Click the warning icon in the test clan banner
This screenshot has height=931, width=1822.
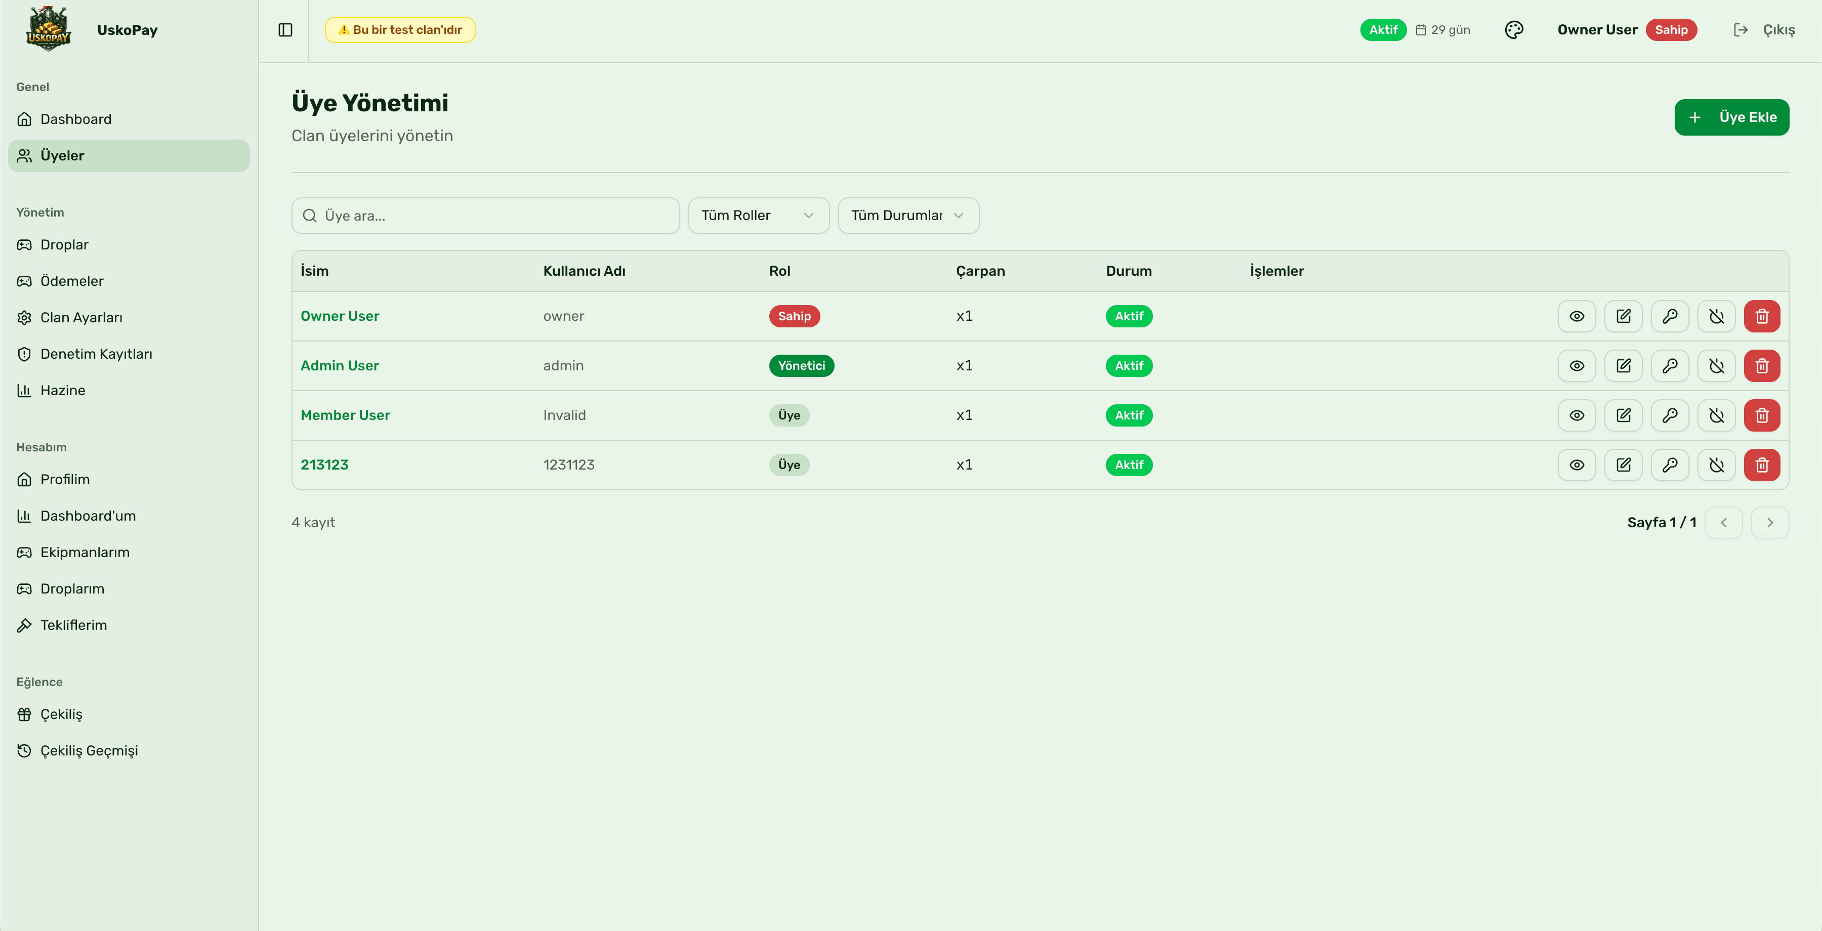point(344,30)
